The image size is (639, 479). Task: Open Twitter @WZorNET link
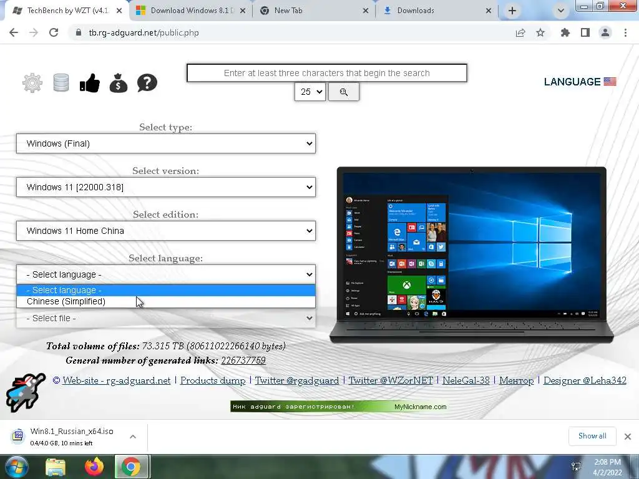pos(391,380)
